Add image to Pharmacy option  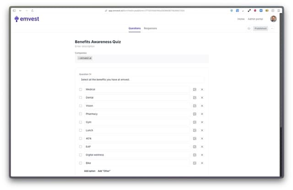tap(195, 114)
